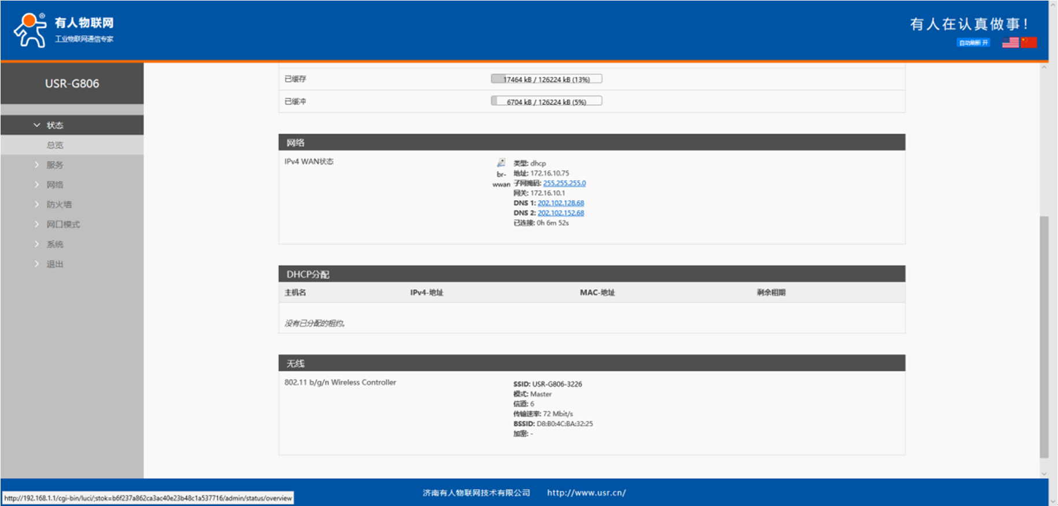
Task: Click the scroll-down arrow on the page scrollbar
Action: click(1044, 474)
